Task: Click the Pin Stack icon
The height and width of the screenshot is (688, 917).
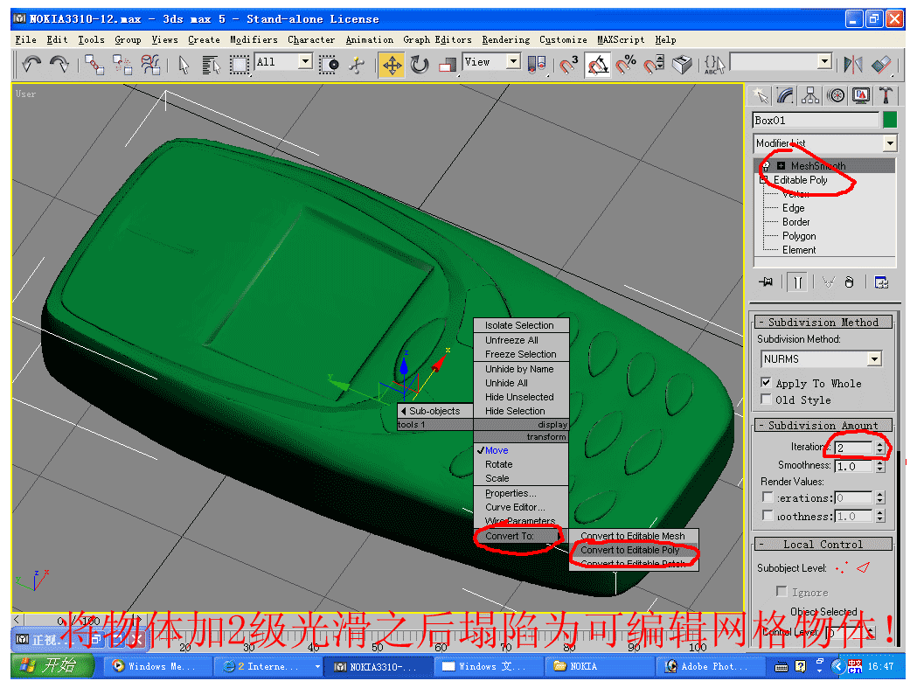Action: point(767,281)
